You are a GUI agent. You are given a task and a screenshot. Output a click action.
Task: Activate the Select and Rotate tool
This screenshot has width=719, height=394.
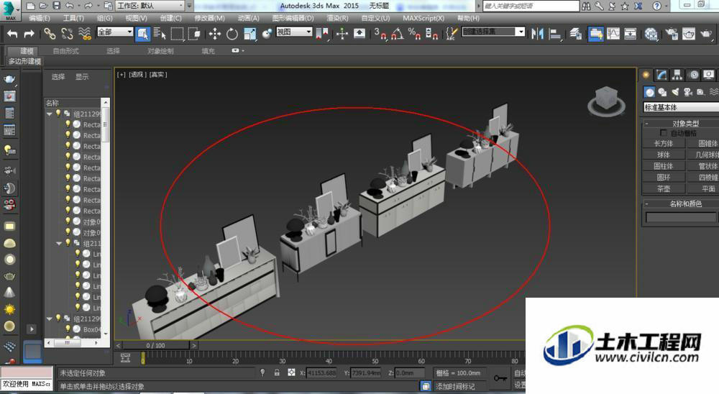(x=232, y=34)
